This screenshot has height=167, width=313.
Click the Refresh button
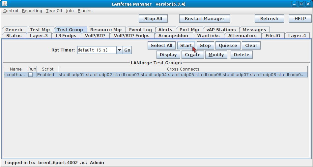click(x=269, y=19)
